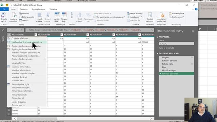Open Proprietà in the Query group
Viewport: 217px width, 122px height.
pyautogui.click(x=24, y=14)
